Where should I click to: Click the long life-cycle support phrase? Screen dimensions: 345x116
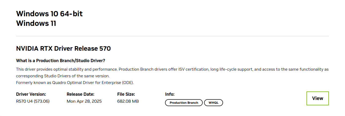[x=231, y=69]
